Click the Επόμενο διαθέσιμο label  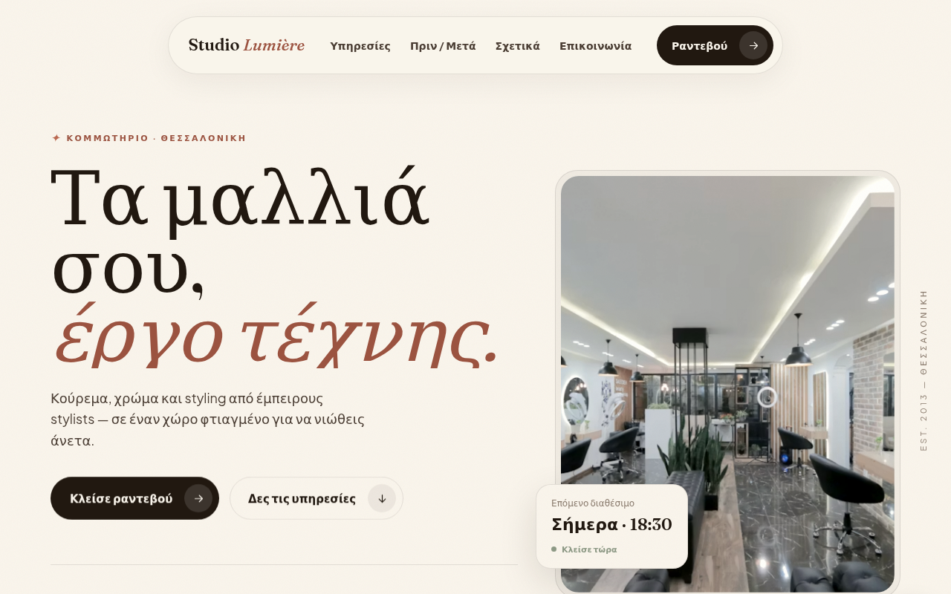point(593,503)
